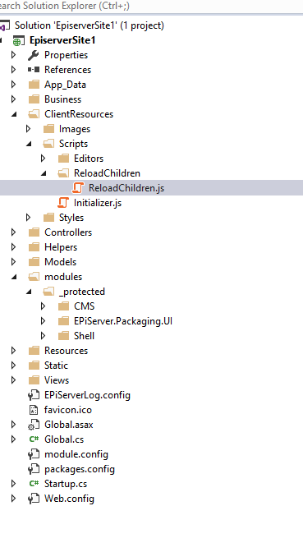303x552 pixels.
Task: Select the Helpers folder row
Action: 151,247
